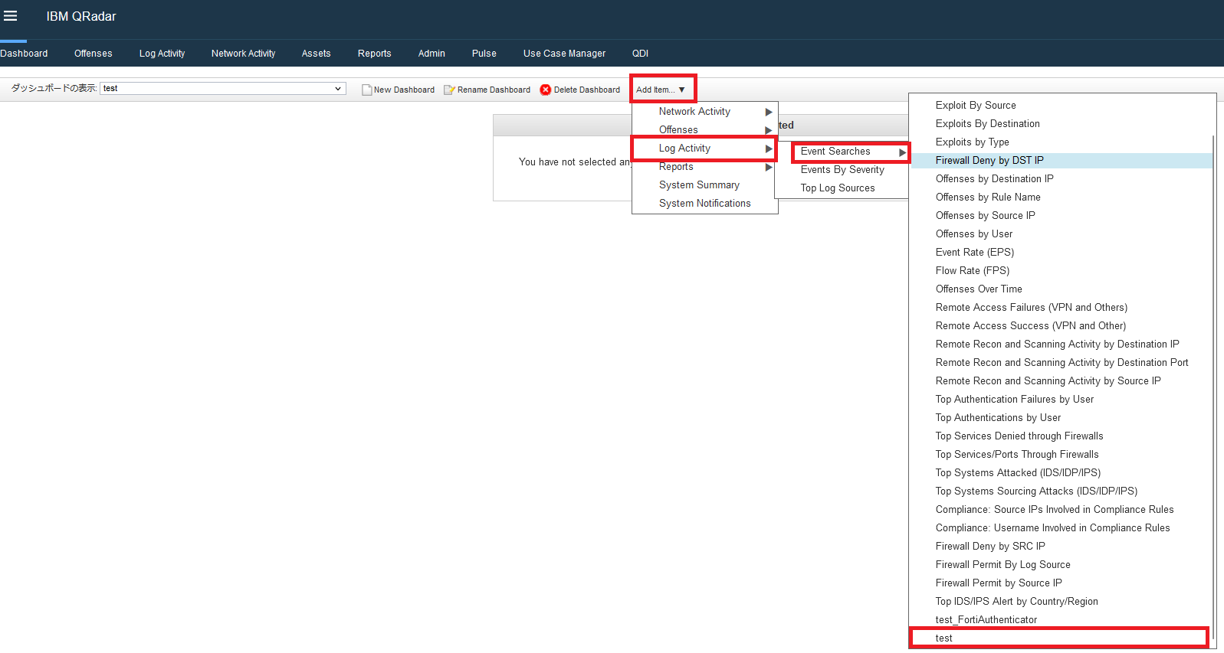Open the Add Item dropdown
This screenshot has width=1224, height=653.
tap(662, 90)
